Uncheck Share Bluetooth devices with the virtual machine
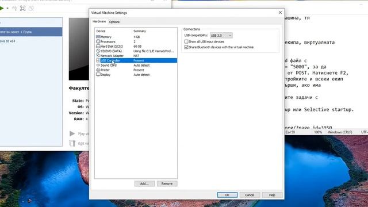The height and width of the screenshot is (207, 368). tap(186, 47)
